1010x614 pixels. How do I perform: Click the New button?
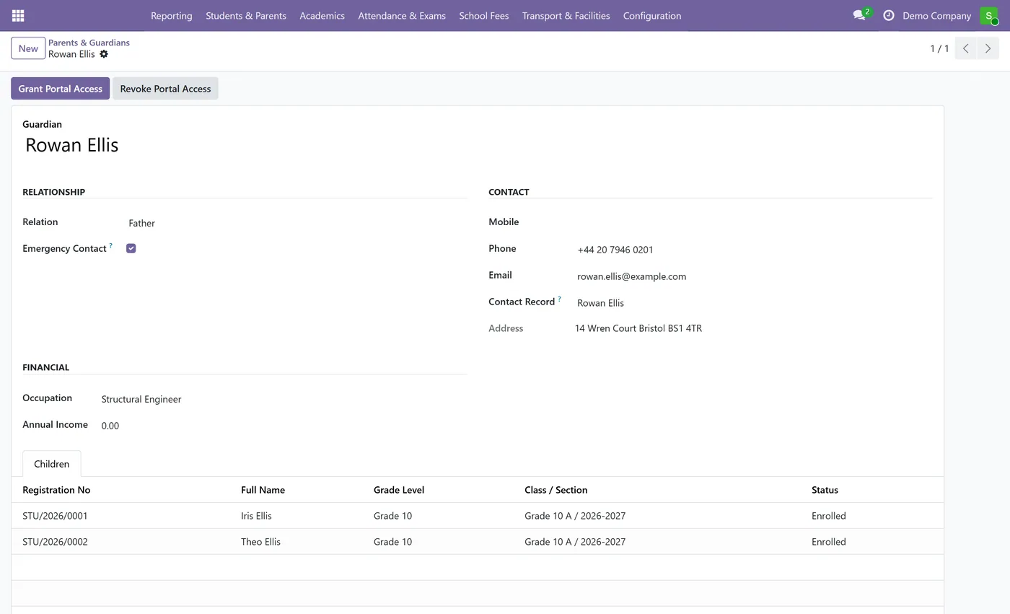click(28, 48)
